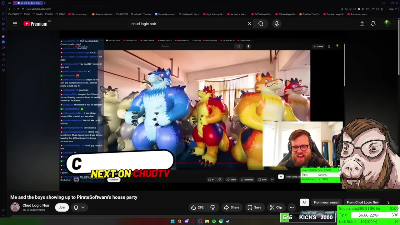Open File Explorer from the taskbar

tap(207, 221)
